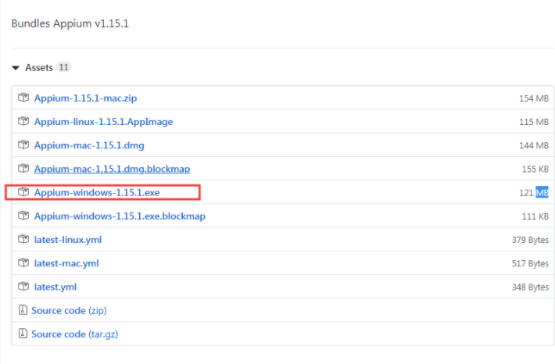Click the 154 MB size text
The height and width of the screenshot is (364, 555).
click(534, 98)
